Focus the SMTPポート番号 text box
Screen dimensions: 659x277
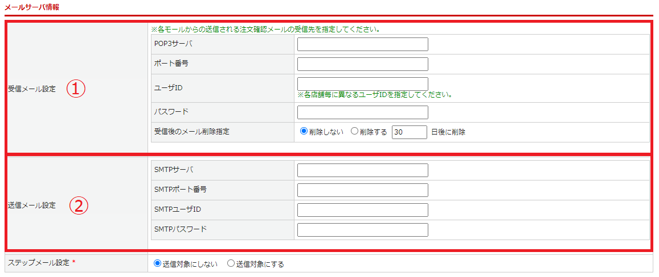(x=362, y=190)
